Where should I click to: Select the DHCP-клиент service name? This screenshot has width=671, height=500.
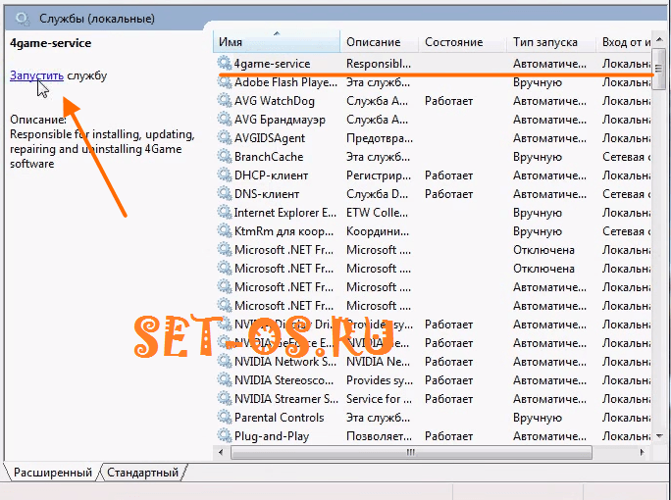coord(271,175)
